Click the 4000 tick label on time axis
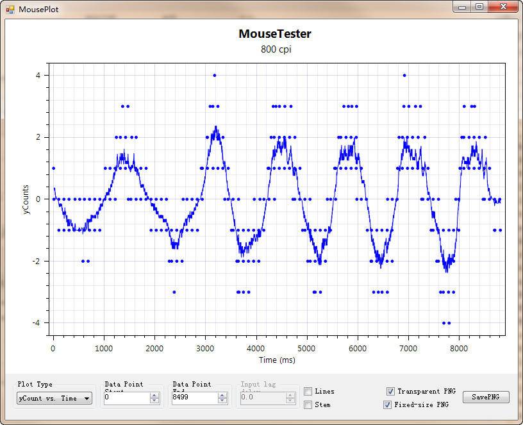The width and height of the screenshot is (523, 425). click(x=256, y=349)
